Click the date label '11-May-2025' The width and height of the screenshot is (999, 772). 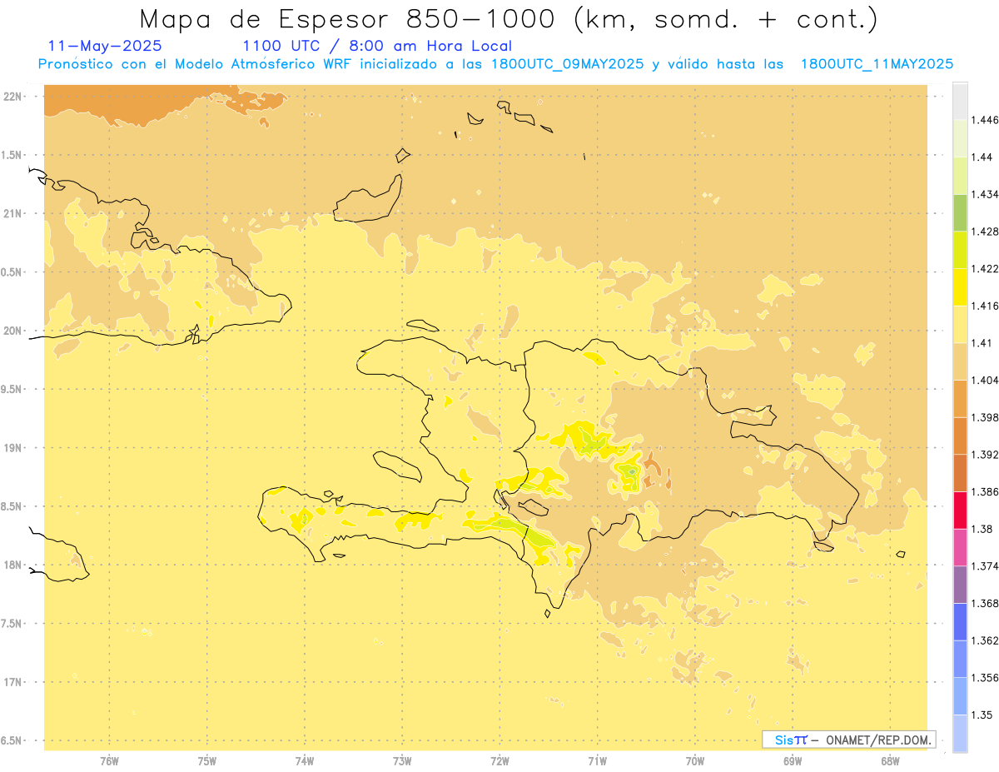(x=105, y=46)
